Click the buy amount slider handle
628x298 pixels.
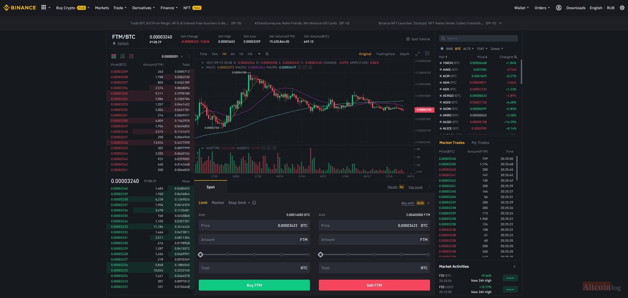[201, 254]
